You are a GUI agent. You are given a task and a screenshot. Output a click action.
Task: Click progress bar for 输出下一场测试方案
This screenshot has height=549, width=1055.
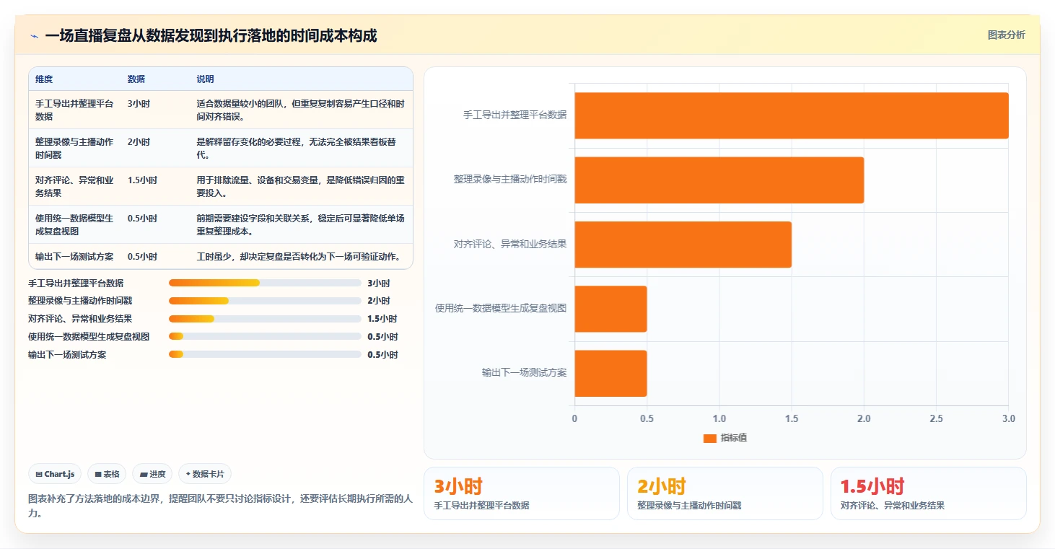pyautogui.click(x=265, y=354)
